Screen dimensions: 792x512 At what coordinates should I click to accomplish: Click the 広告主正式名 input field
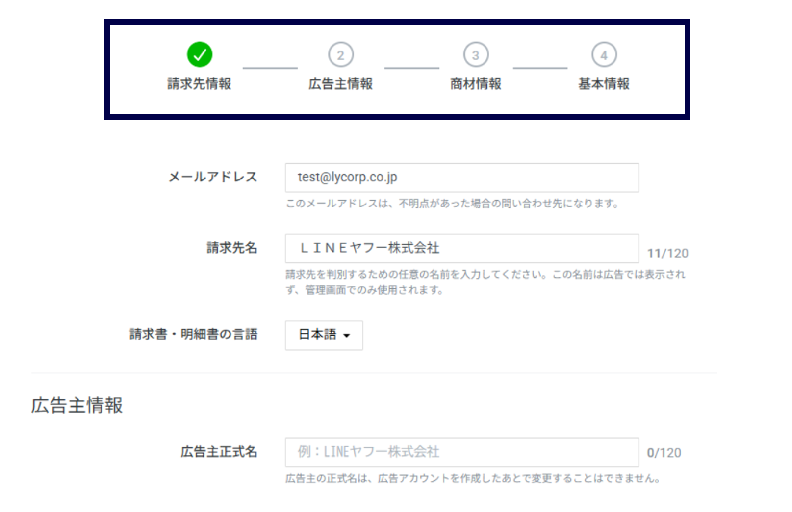click(461, 452)
